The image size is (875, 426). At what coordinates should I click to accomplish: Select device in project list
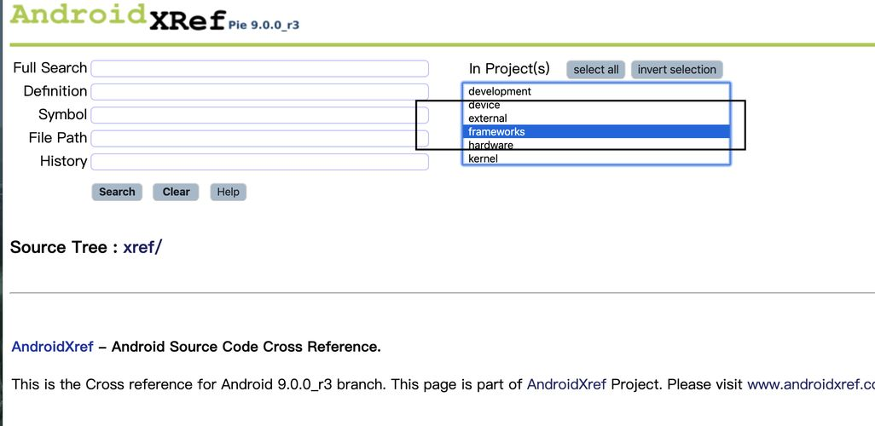tap(596, 105)
